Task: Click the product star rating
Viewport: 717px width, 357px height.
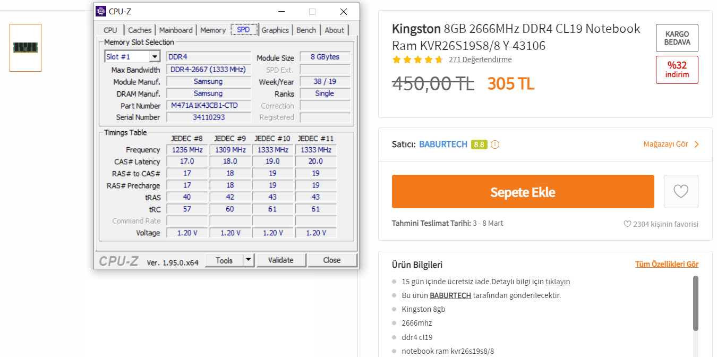Action: pyautogui.click(x=417, y=59)
